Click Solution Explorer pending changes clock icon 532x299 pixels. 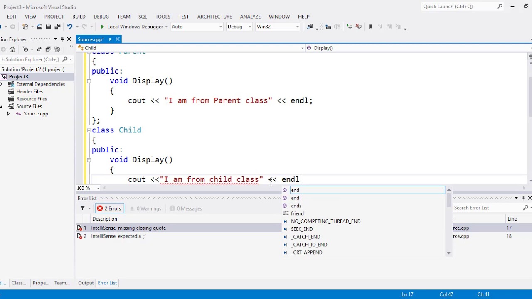[25, 49]
